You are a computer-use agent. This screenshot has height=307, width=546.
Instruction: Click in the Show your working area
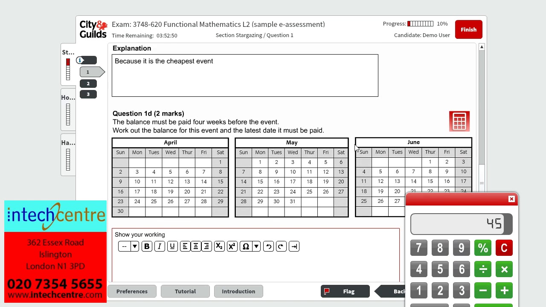coord(256,266)
